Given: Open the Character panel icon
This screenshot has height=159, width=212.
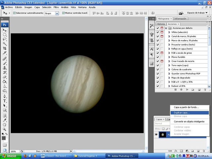Looking at the screenshot, I should pyautogui.click(x=152, y=49).
